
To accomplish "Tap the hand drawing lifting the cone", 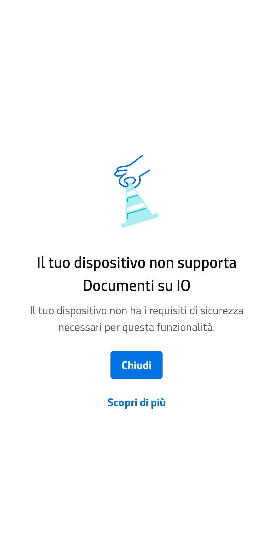I will click(132, 172).
